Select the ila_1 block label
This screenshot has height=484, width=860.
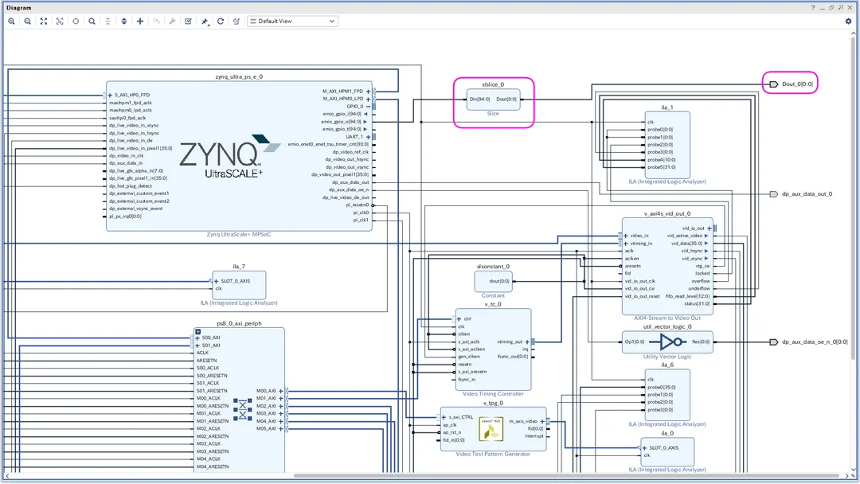[x=667, y=107]
